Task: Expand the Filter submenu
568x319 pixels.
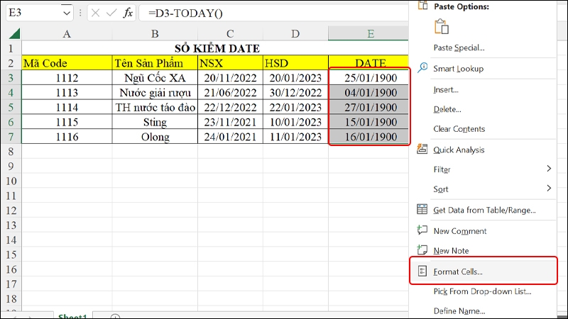Action: 549,169
